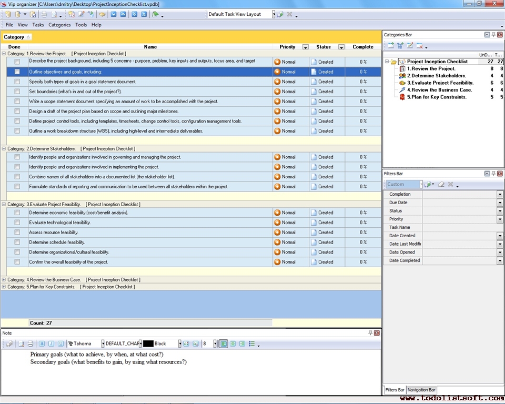Viewport: 505px width, 404px height.
Task: Select '3.Evaluate Project Feasibility.' in Categories tree
Action: pos(440,83)
